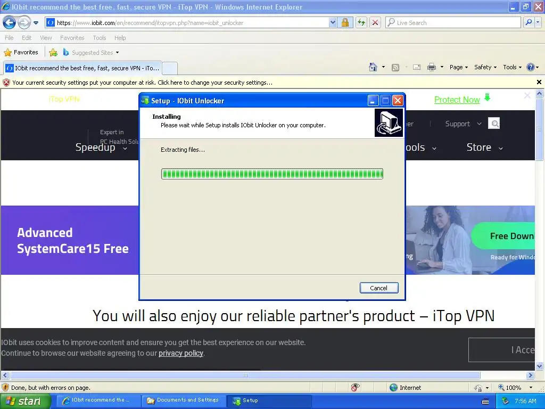Close the security information bar
The height and width of the screenshot is (409, 545).
click(539, 82)
